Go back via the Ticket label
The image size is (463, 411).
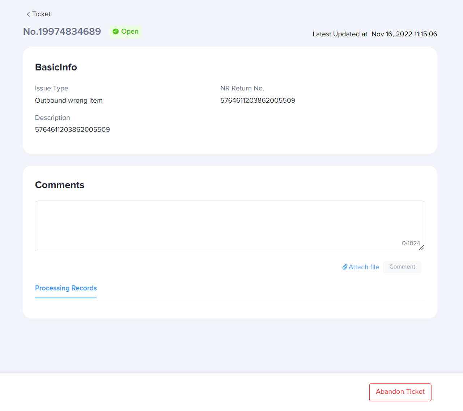point(41,14)
